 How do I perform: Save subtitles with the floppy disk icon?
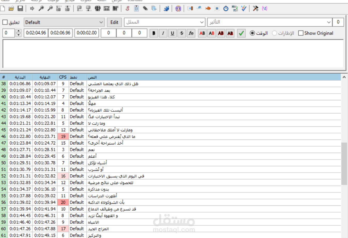(20, 9)
